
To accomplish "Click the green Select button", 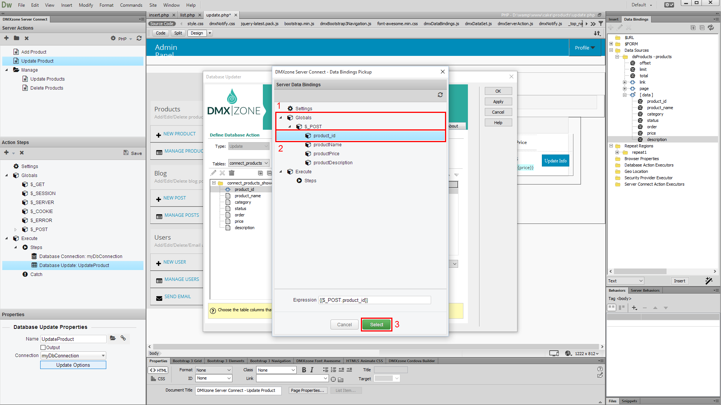I will click(376, 324).
